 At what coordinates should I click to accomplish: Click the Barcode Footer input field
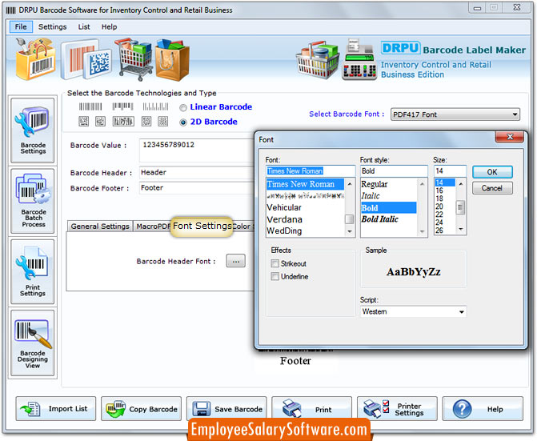tap(197, 188)
